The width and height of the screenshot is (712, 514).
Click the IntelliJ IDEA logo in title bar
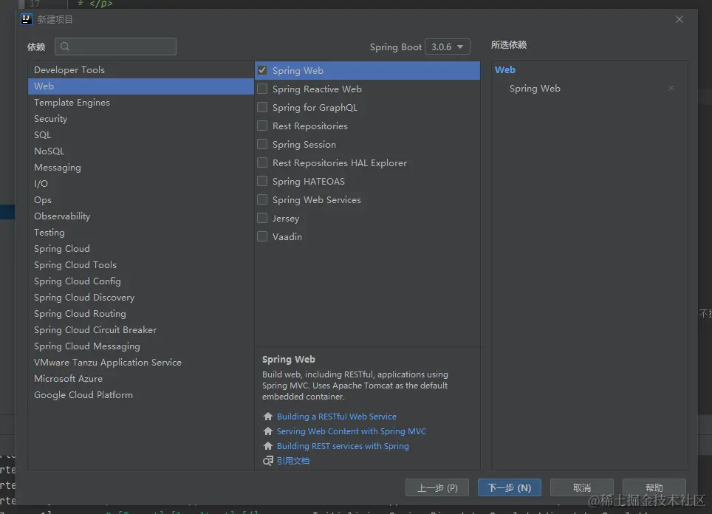click(x=27, y=19)
